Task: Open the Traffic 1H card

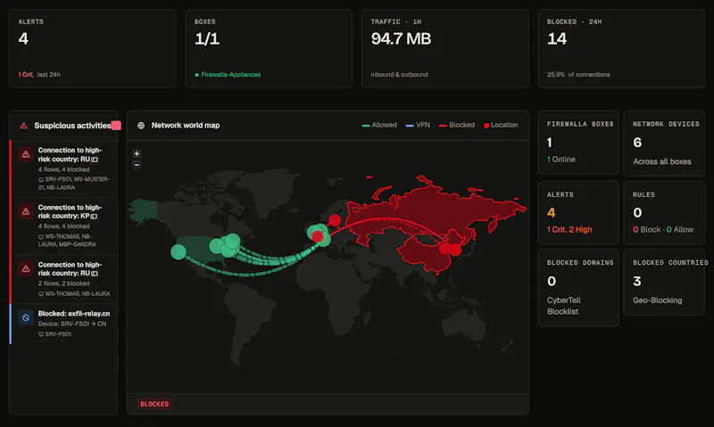Action: tap(444, 48)
